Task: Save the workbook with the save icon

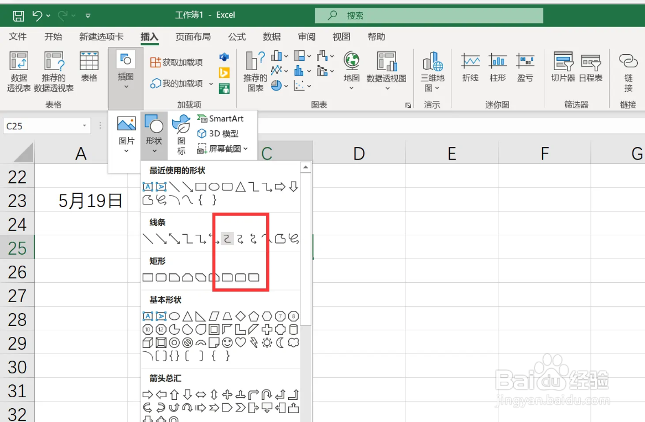Action: tap(18, 15)
